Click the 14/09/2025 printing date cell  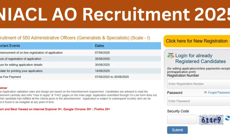point(102,71)
